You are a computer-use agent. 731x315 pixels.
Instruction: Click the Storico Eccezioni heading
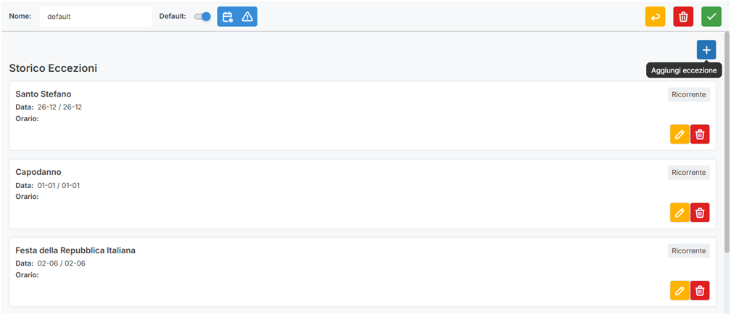tap(53, 68)
